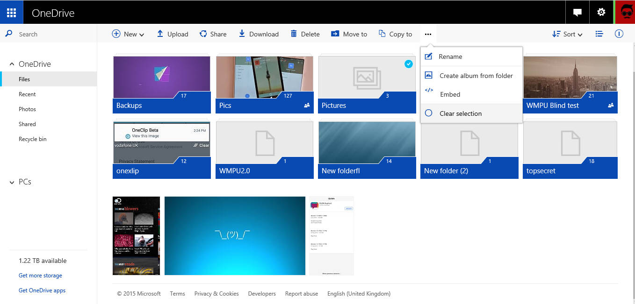Click the Download toolbar icon

point(242,34)
